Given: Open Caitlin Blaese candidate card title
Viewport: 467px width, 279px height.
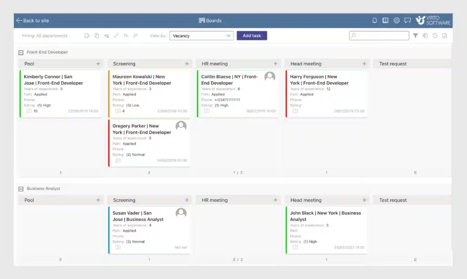Looking at the screenshot, I should pos(230,80).
